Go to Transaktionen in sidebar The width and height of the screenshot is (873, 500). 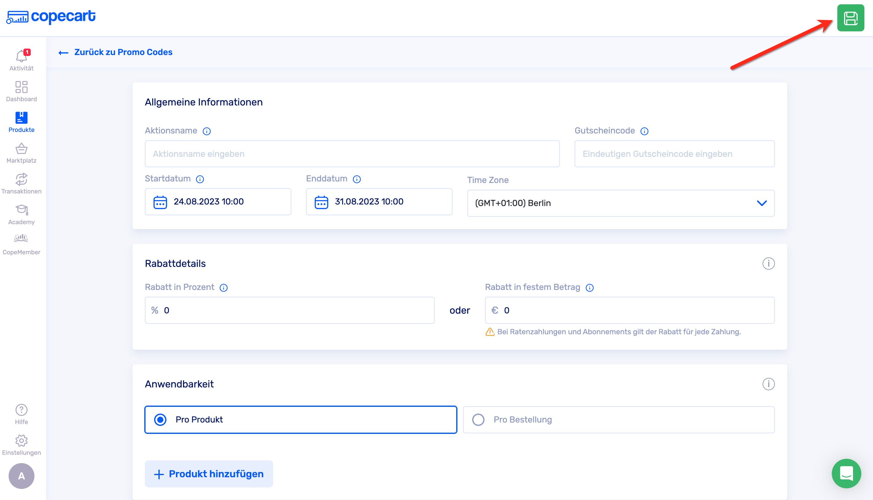[21, 184]
